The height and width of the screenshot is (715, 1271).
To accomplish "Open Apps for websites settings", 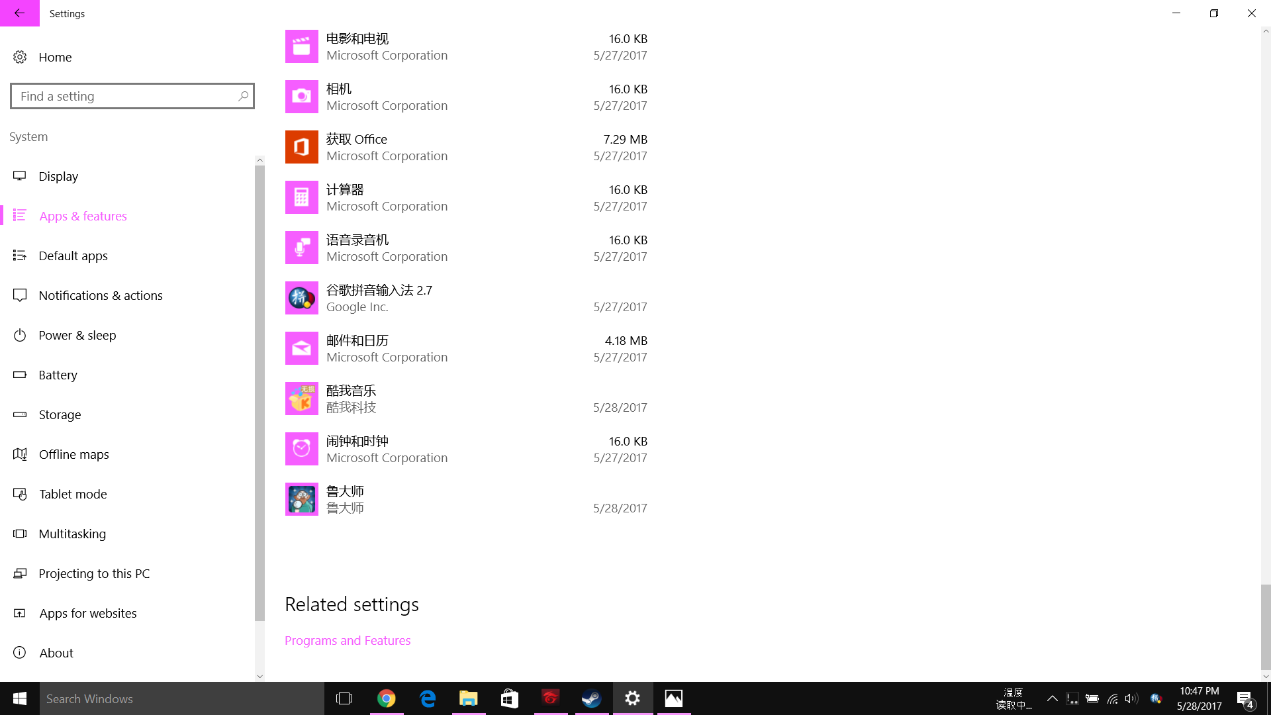I will [127, 613].
